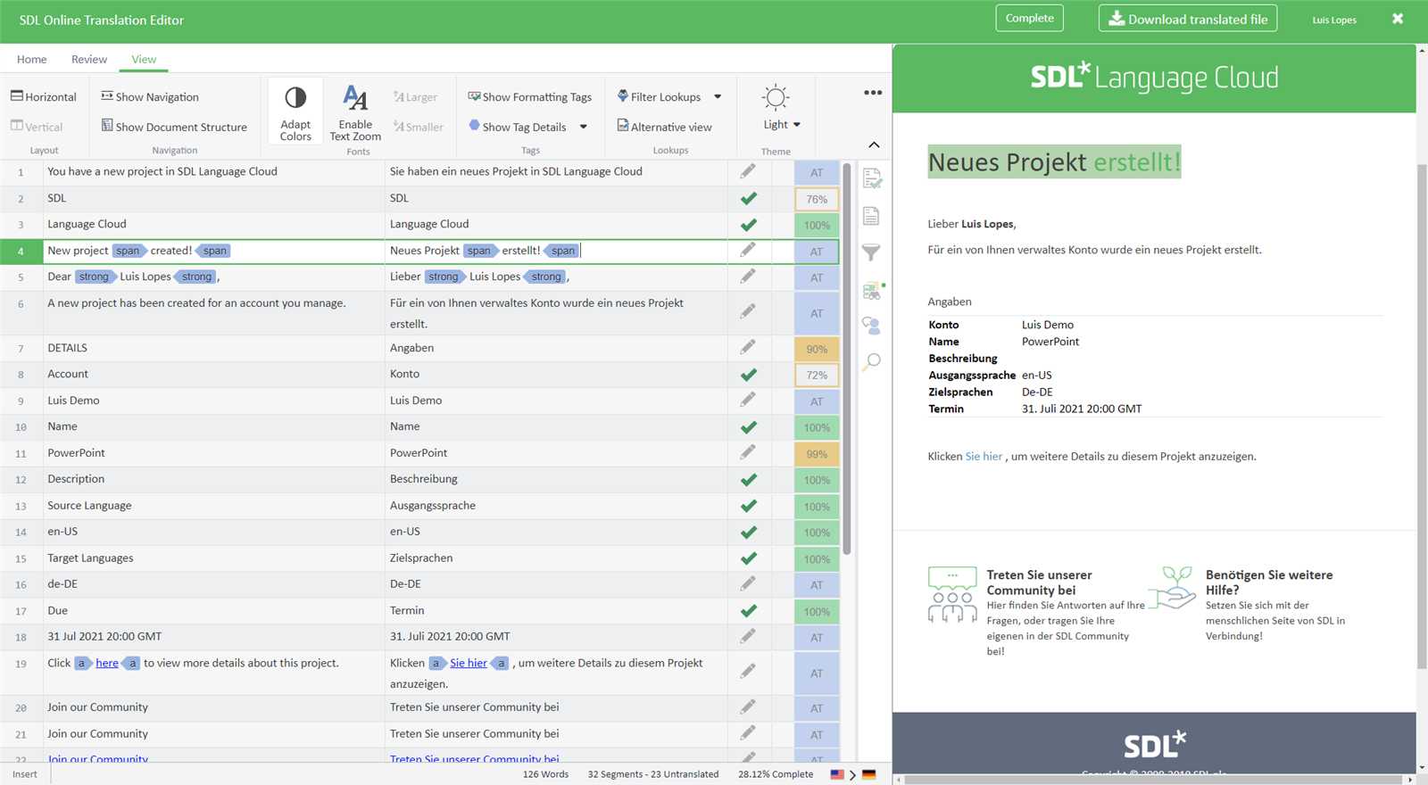Click the Complete button
The width and height of the screenshot is (1428, 785).
(x=1029, y=18)
